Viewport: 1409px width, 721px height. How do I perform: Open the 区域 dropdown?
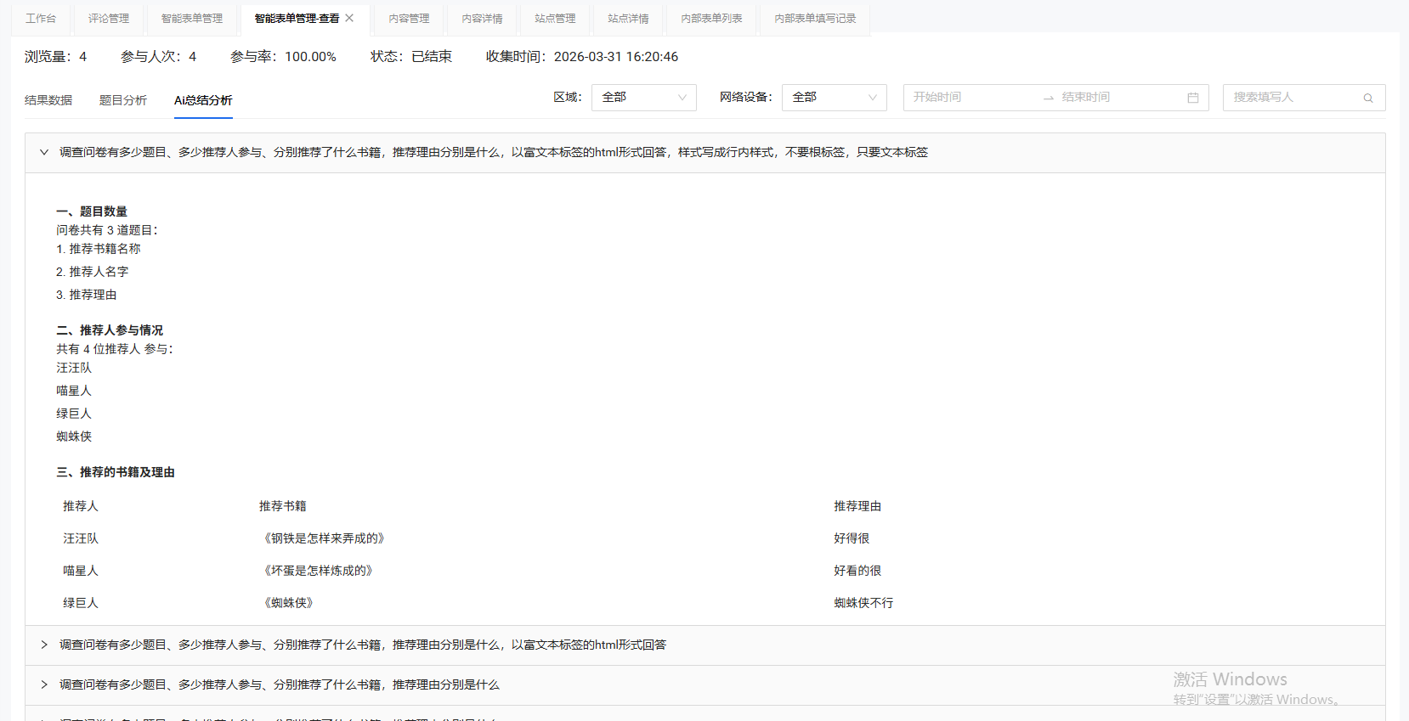[643, 98]
